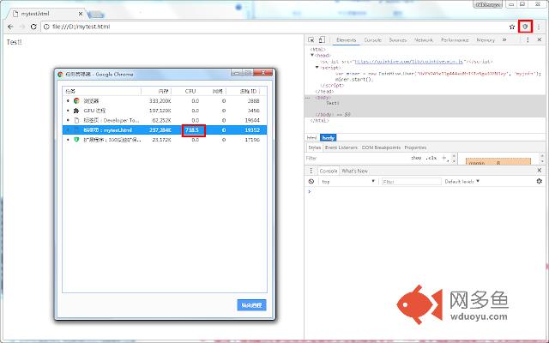Screen dimensions: 549x343
Task: Go back with the browser back arrow
Action: [10, 27]
